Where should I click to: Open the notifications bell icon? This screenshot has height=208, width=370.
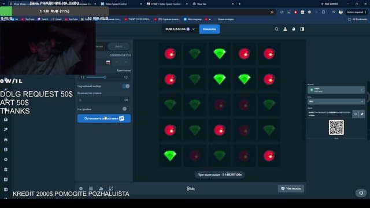(294, 29)
